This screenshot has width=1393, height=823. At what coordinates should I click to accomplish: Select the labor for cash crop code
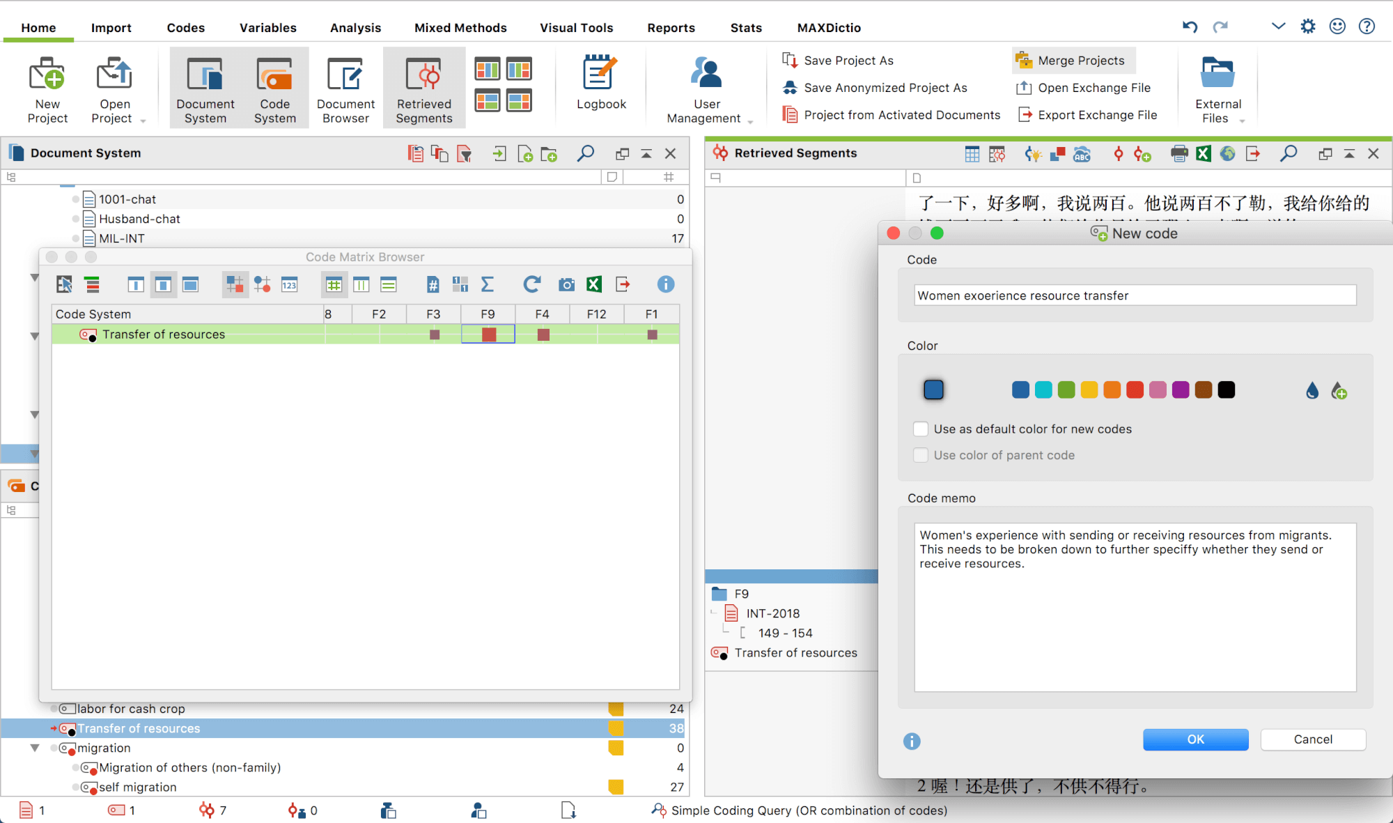click(131, 709)
